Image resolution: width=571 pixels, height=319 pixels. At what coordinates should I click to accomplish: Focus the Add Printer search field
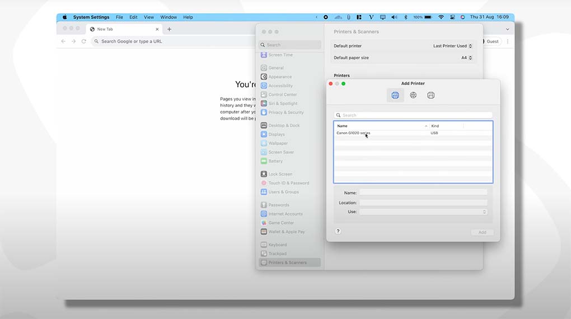(413, 115)
